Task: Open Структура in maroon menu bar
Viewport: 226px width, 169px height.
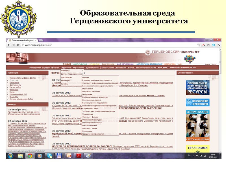Action: [66, 68]
